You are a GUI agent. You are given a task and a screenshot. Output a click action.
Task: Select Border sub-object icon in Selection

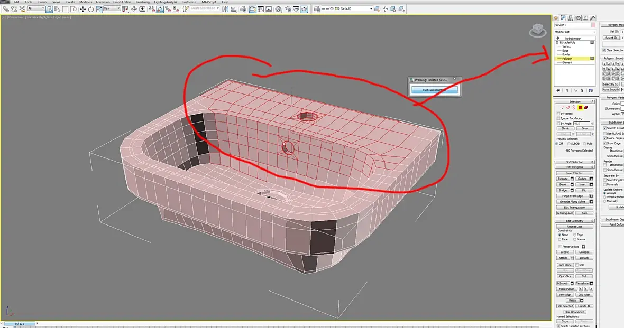click(x=574, y=108)
